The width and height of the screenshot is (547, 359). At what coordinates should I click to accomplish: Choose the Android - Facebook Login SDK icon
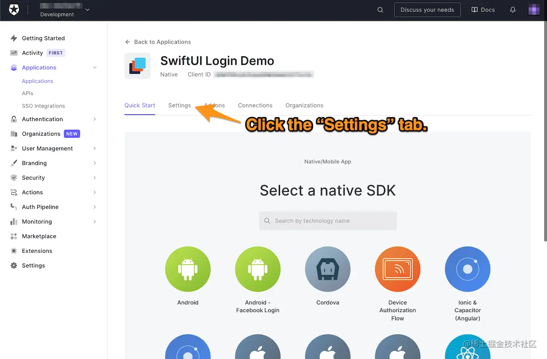pyautogui.click(x=258, y=269)
